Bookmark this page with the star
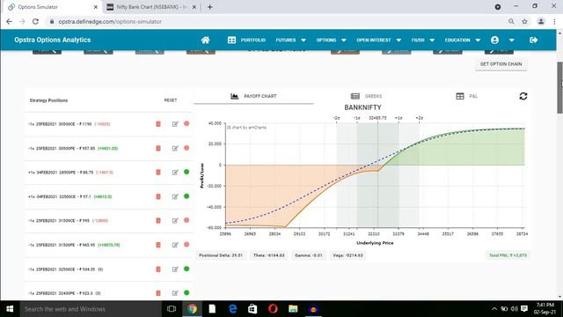 (x=524, y=21)
